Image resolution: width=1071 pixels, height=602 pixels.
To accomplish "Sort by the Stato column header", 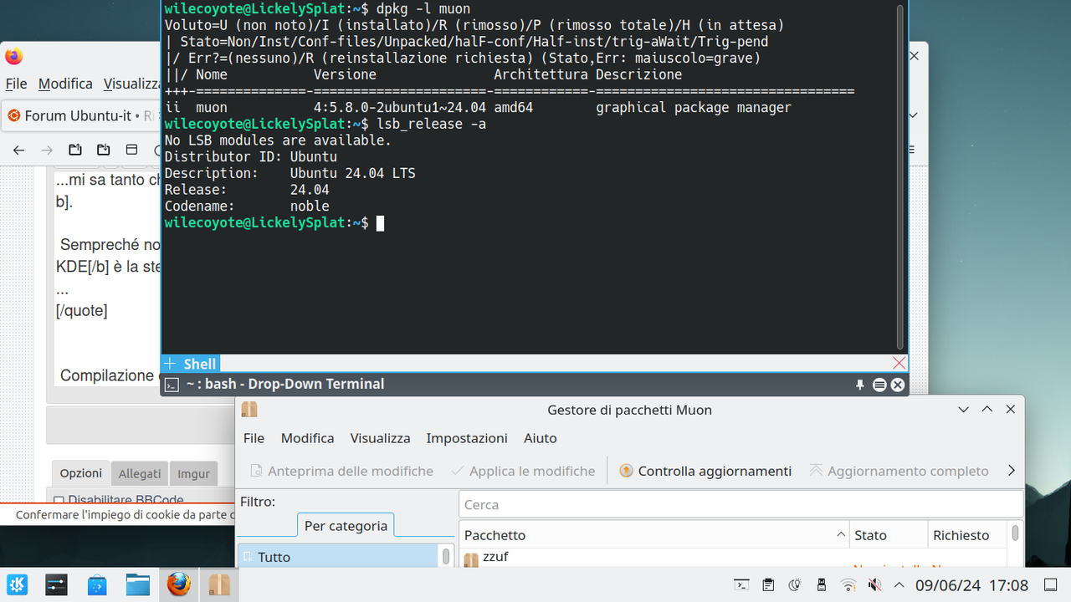I will (x=889, y=535).
